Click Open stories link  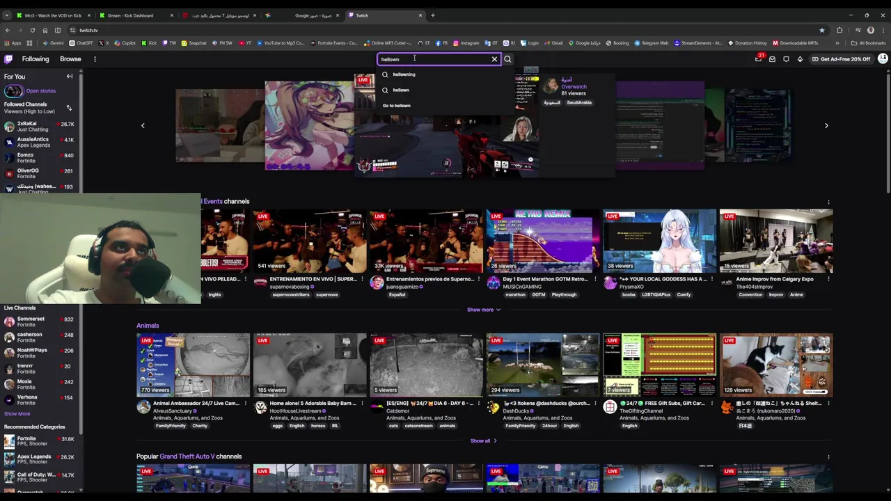tap(41, 90)
